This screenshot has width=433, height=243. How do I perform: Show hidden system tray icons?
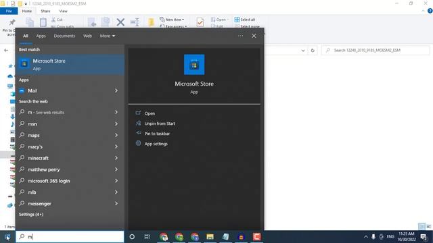click(365, 237)
